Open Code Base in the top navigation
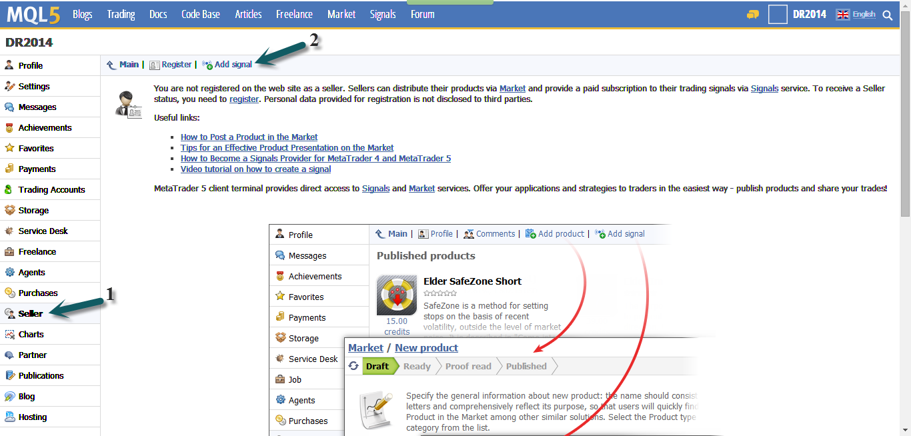The image size is (911, 436). tap(201, 14)
